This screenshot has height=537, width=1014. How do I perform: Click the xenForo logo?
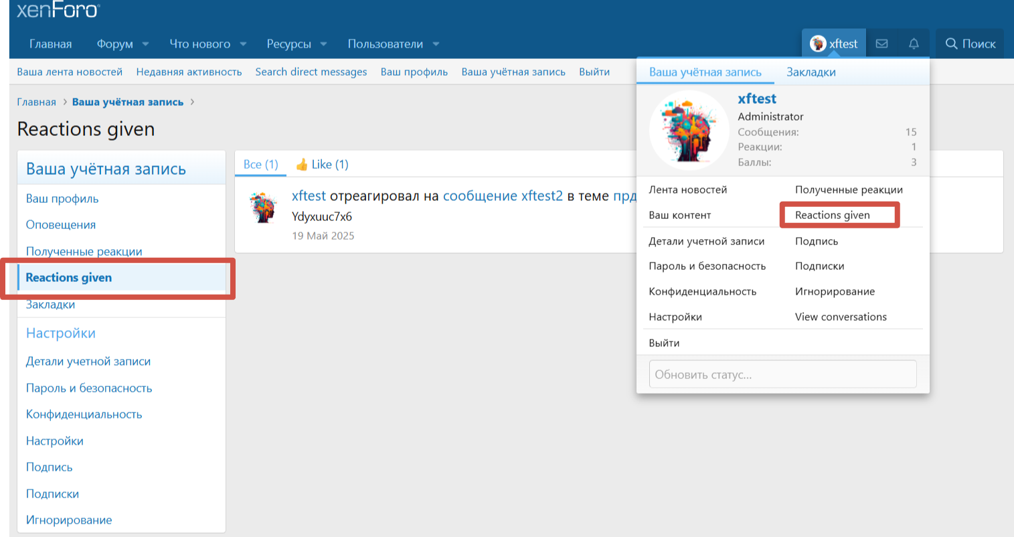[58, 10]
